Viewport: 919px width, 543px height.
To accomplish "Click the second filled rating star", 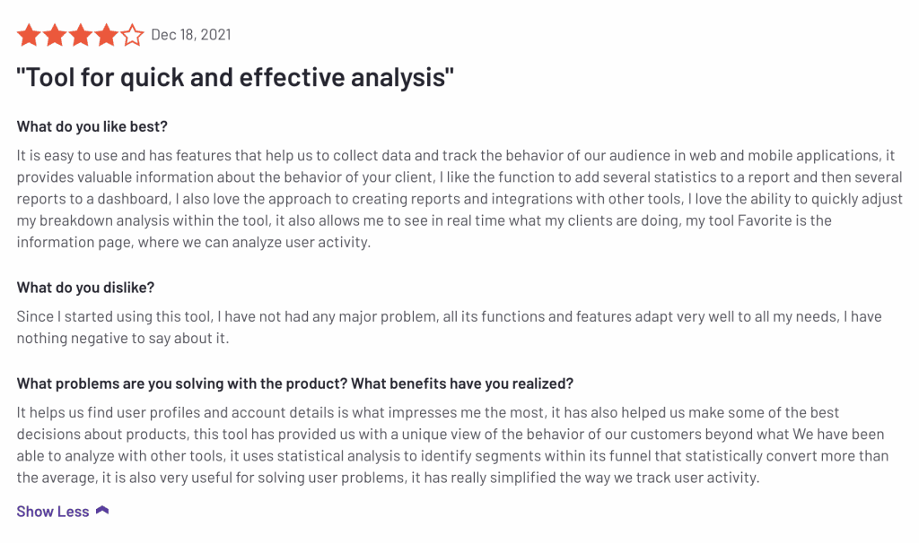I will pos(54,35).
